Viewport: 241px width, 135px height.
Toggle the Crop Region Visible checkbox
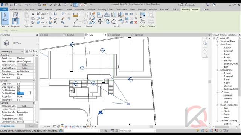pyautogui.click(x=18, y=87)
